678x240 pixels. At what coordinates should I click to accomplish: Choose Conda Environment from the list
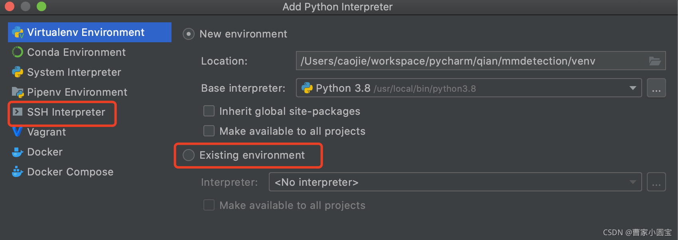tap(76, 52)
